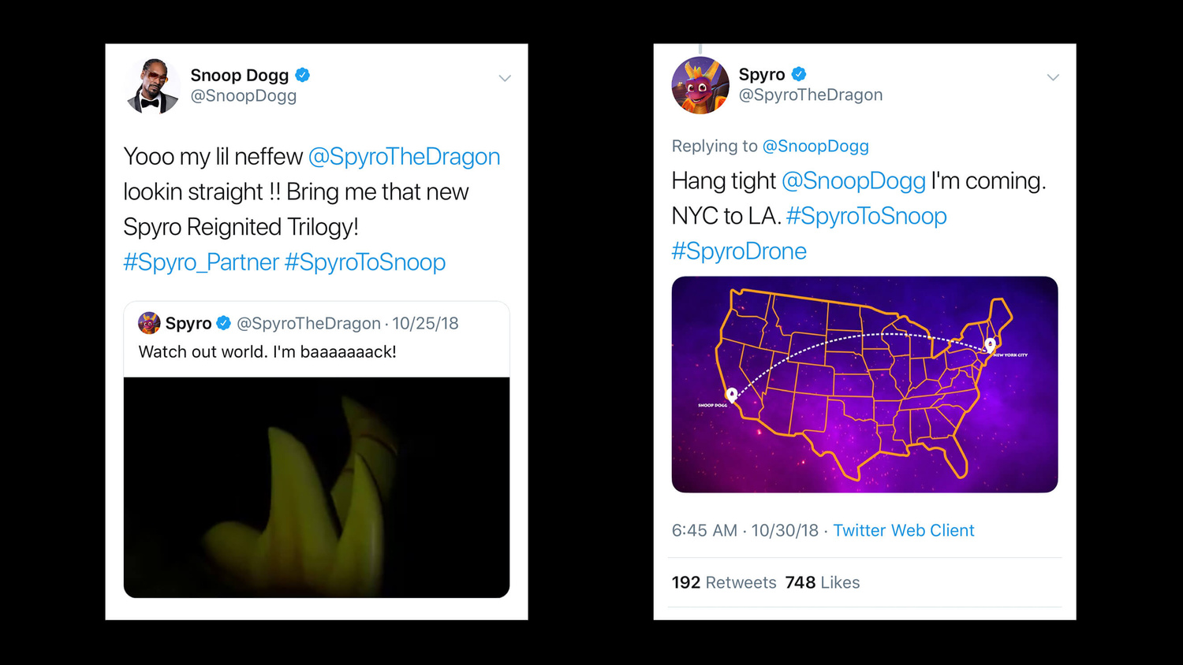The image size is (1183, 665).
Task: View the 748 Likes list
Action: pos(823,583)
